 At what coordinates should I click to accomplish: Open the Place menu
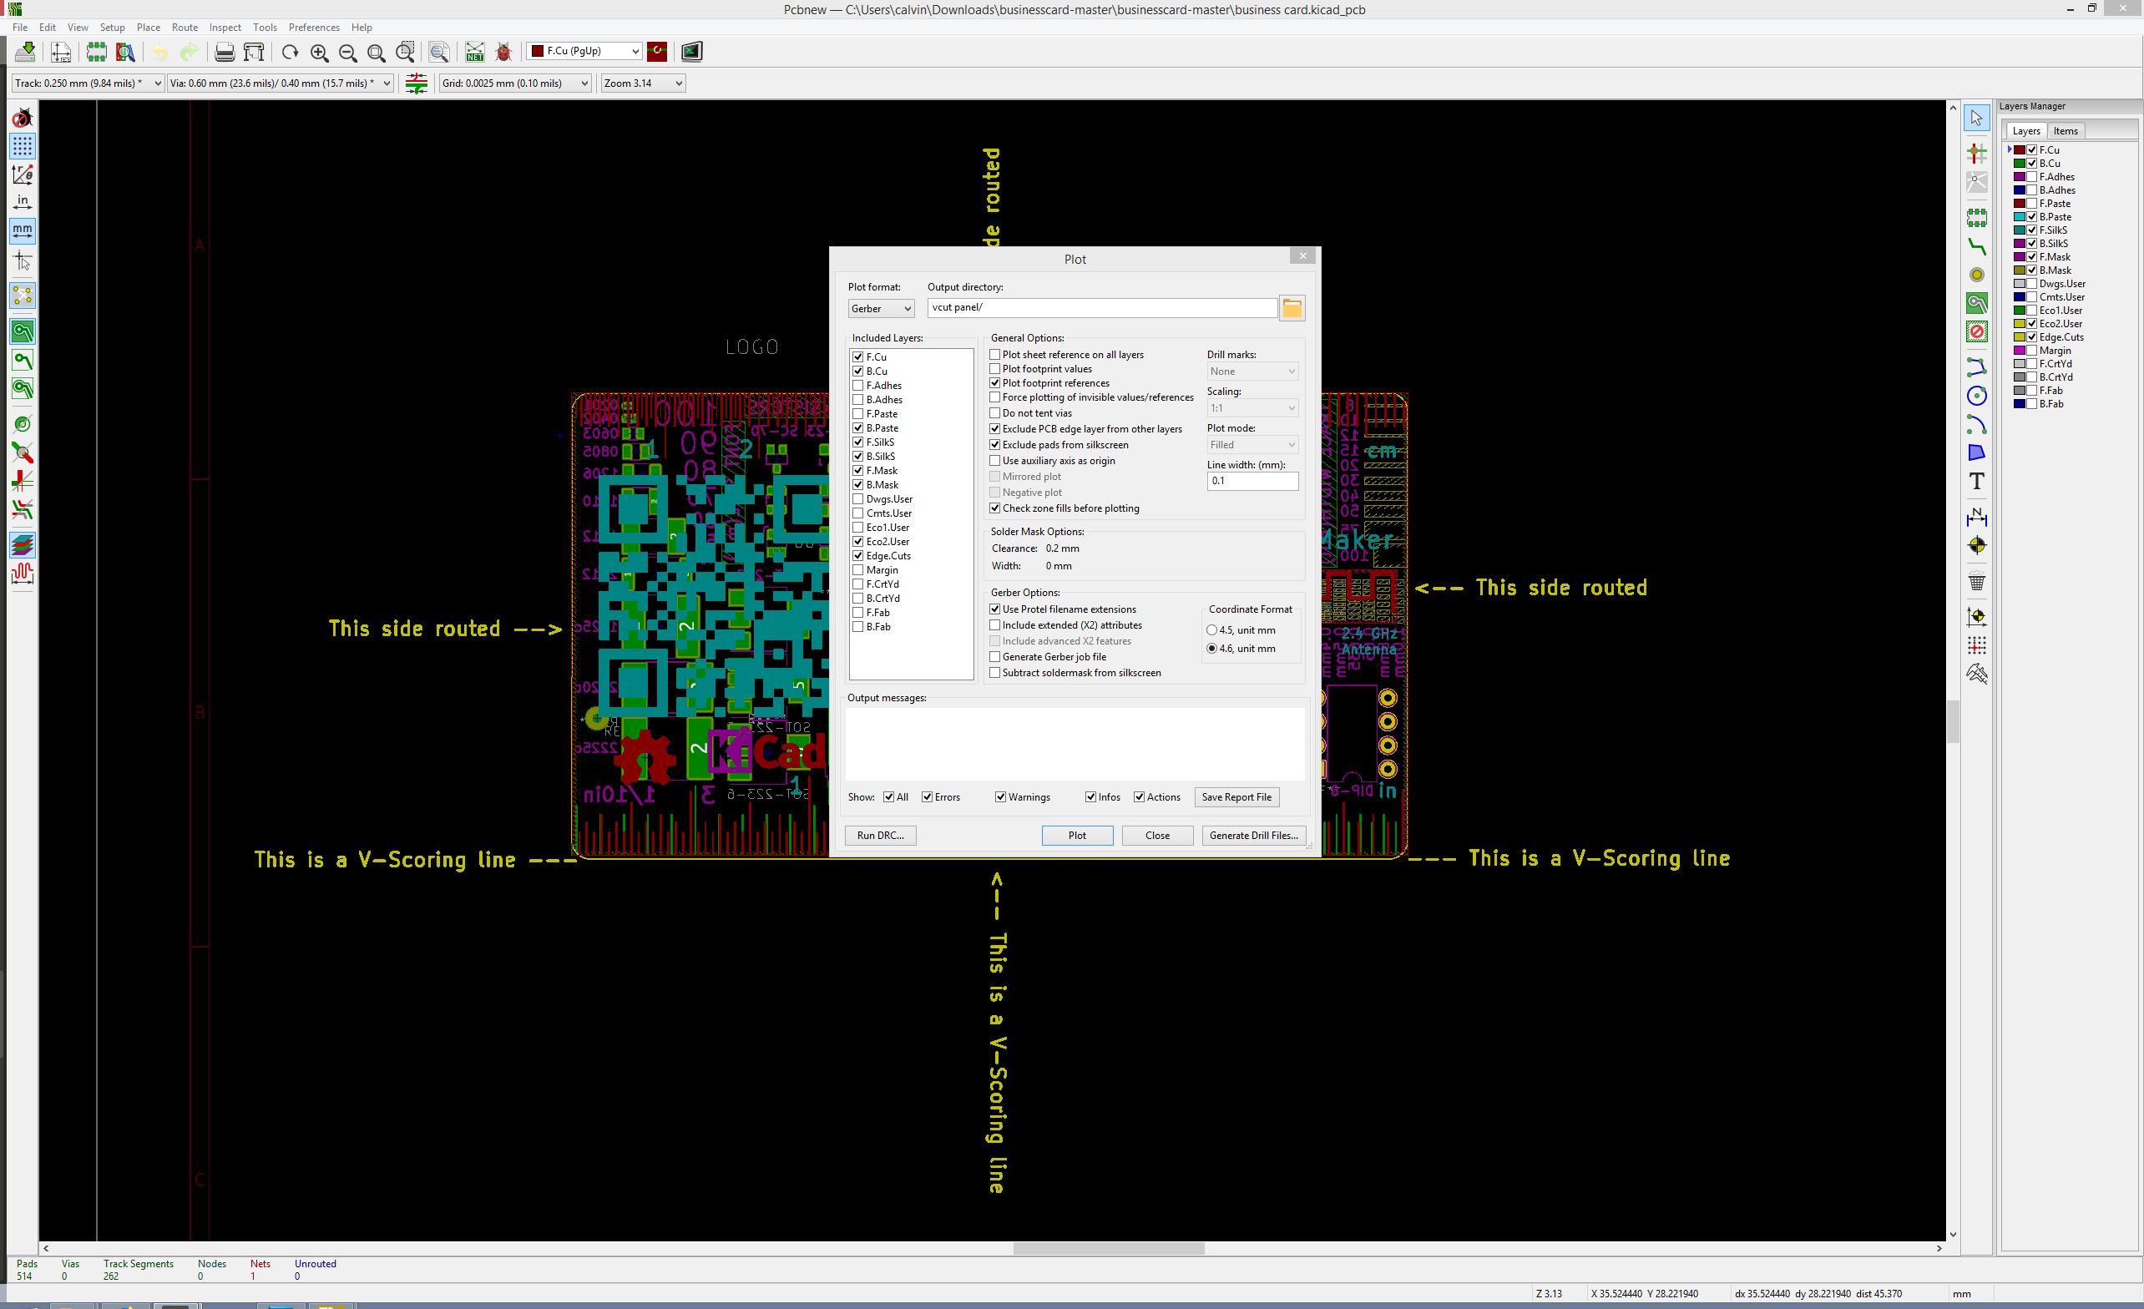tap(148, 28)
